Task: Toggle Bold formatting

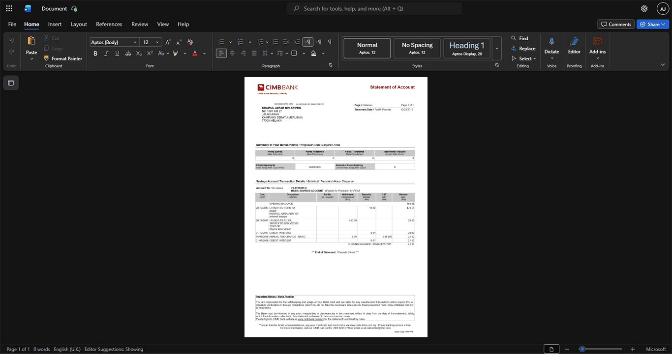Action: [95, 54]
